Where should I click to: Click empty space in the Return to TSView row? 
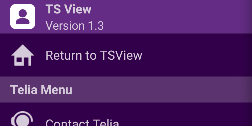tap(196, 55)
